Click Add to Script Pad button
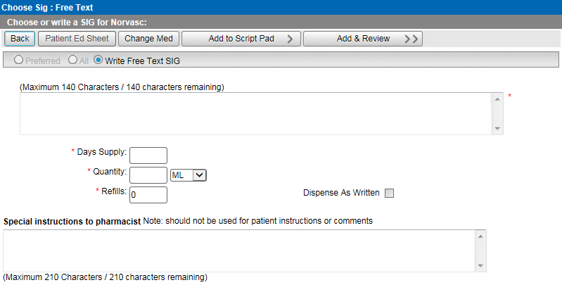 point(241,38)
